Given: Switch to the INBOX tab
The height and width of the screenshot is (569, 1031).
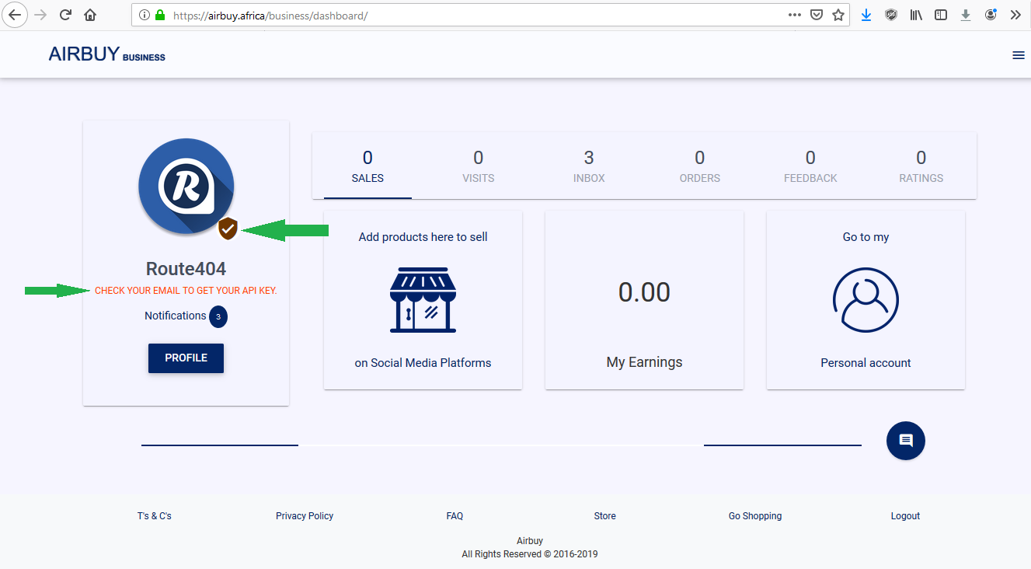Looking at the screenshot, I should pyautogui.click(x=588, y=166).
